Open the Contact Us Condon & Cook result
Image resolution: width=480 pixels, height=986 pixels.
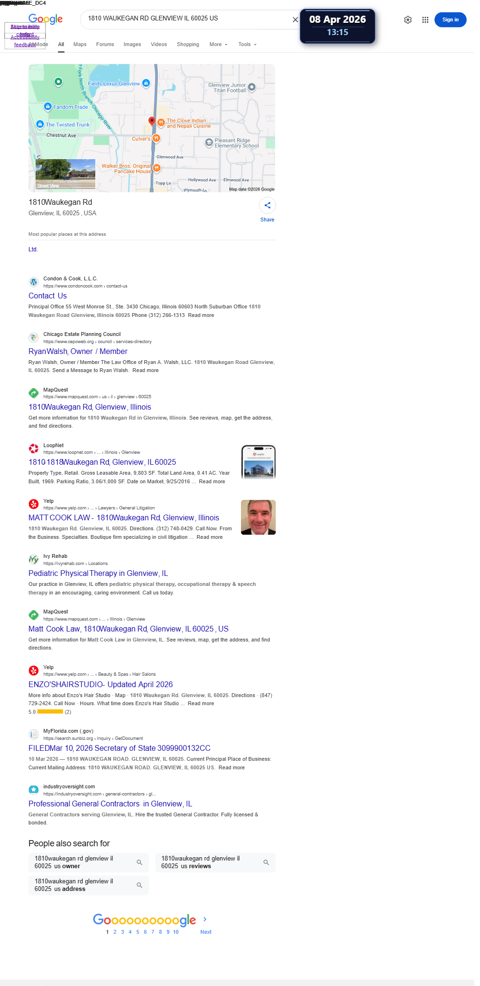pyautogui.click(x=47, y=296)
